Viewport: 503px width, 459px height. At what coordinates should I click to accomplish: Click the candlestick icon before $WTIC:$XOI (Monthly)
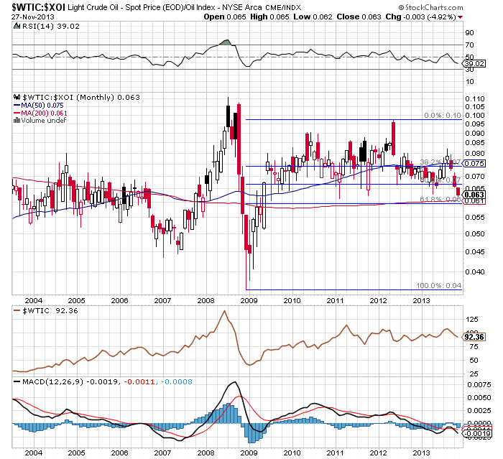pyautogui.click(x=17, y=97)
